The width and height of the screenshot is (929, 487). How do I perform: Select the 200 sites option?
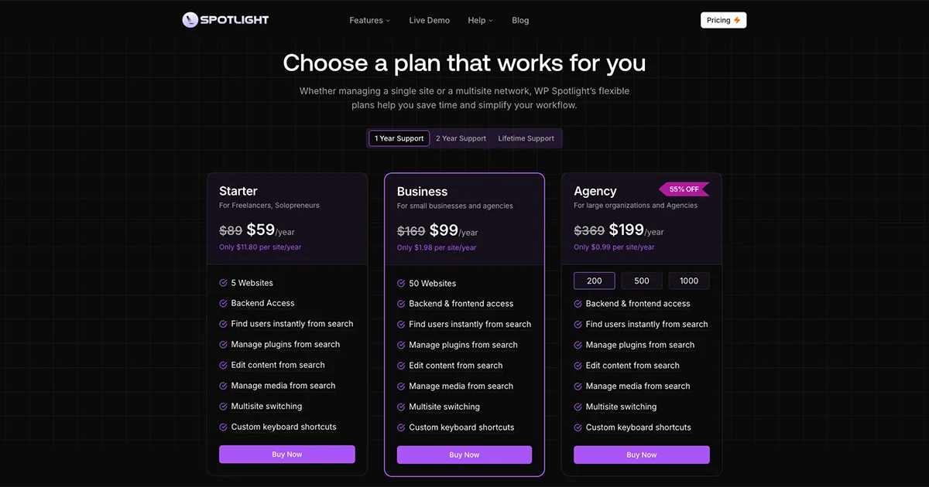(x=594, y=281)
